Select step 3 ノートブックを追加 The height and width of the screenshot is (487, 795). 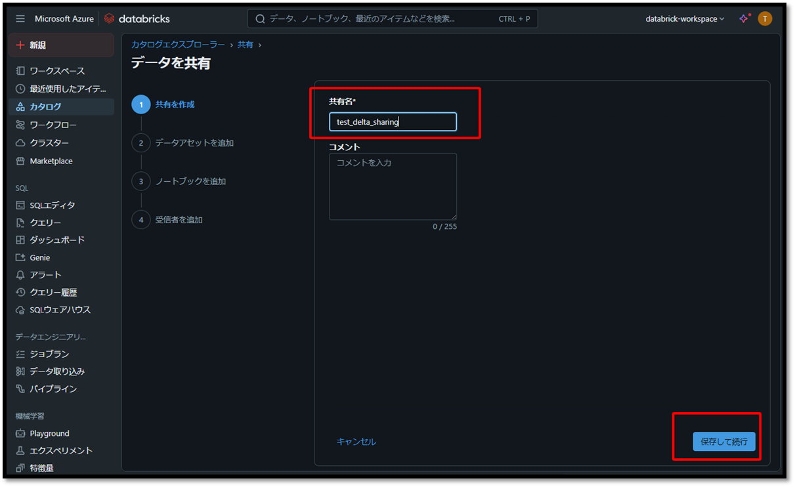click(179, 181)
